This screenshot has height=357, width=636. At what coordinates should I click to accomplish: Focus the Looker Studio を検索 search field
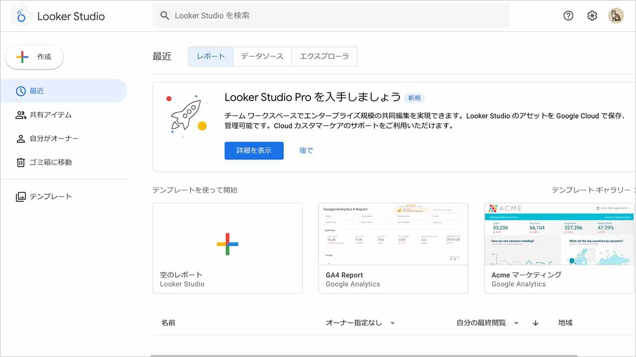point(331,16)
